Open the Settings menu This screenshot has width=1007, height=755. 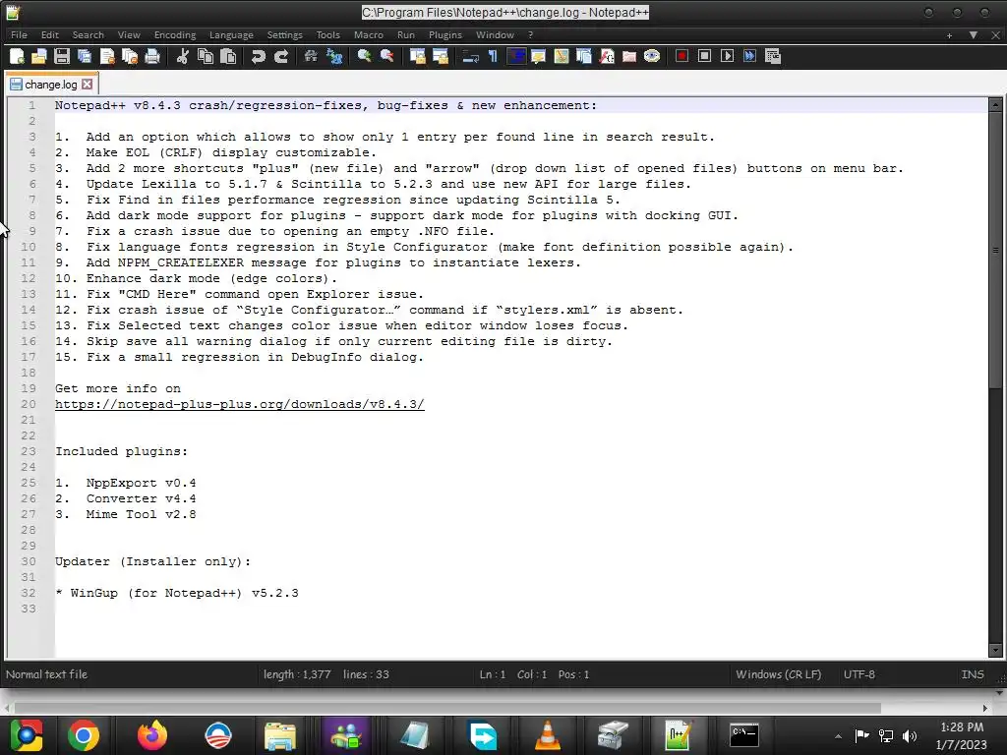click(284, 34)
